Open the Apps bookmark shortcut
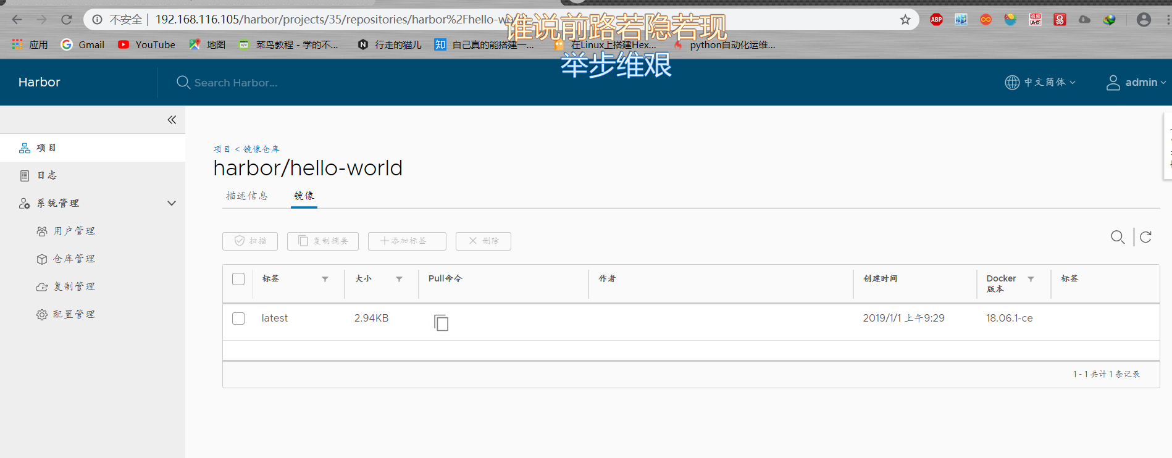1172x458 pixels. (x=30, y=44)
